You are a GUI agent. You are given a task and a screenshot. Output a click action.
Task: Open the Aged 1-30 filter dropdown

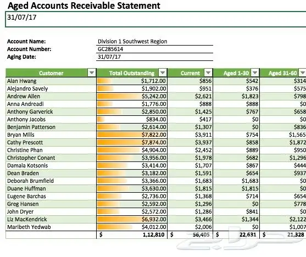coord(255,73)
